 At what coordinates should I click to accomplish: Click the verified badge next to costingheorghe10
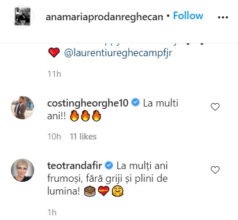coord(136,102)
